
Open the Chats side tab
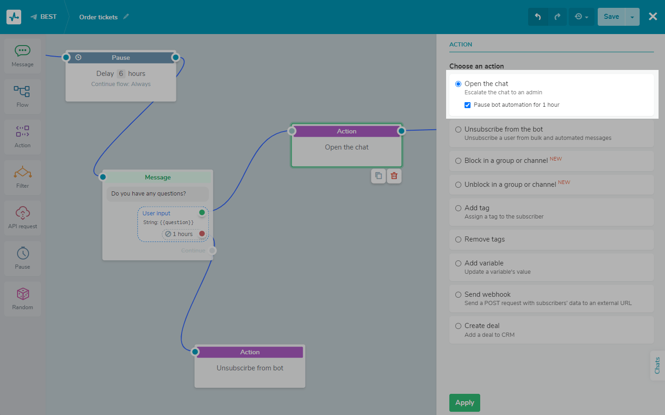point(657,365)
